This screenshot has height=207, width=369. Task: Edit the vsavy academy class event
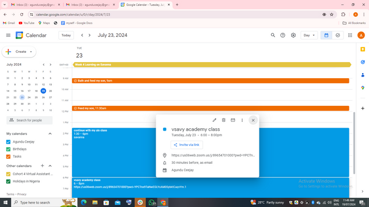214,120
